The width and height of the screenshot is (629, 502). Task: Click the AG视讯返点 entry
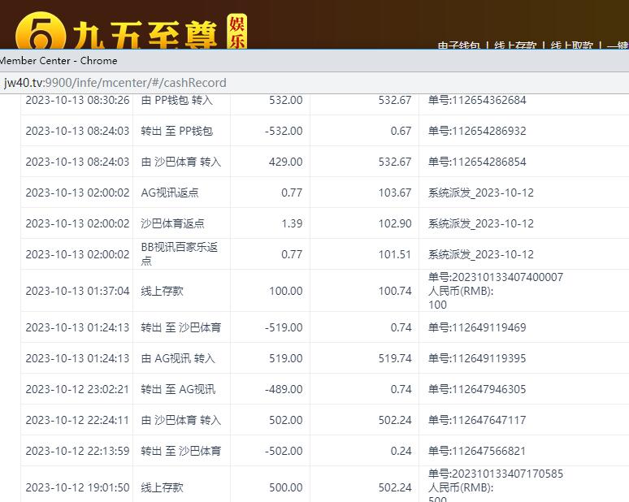[170, 193]
